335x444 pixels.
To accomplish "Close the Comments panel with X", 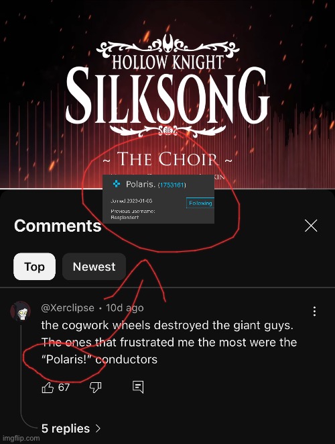I will pyautogui.click(x=311, y=226).
